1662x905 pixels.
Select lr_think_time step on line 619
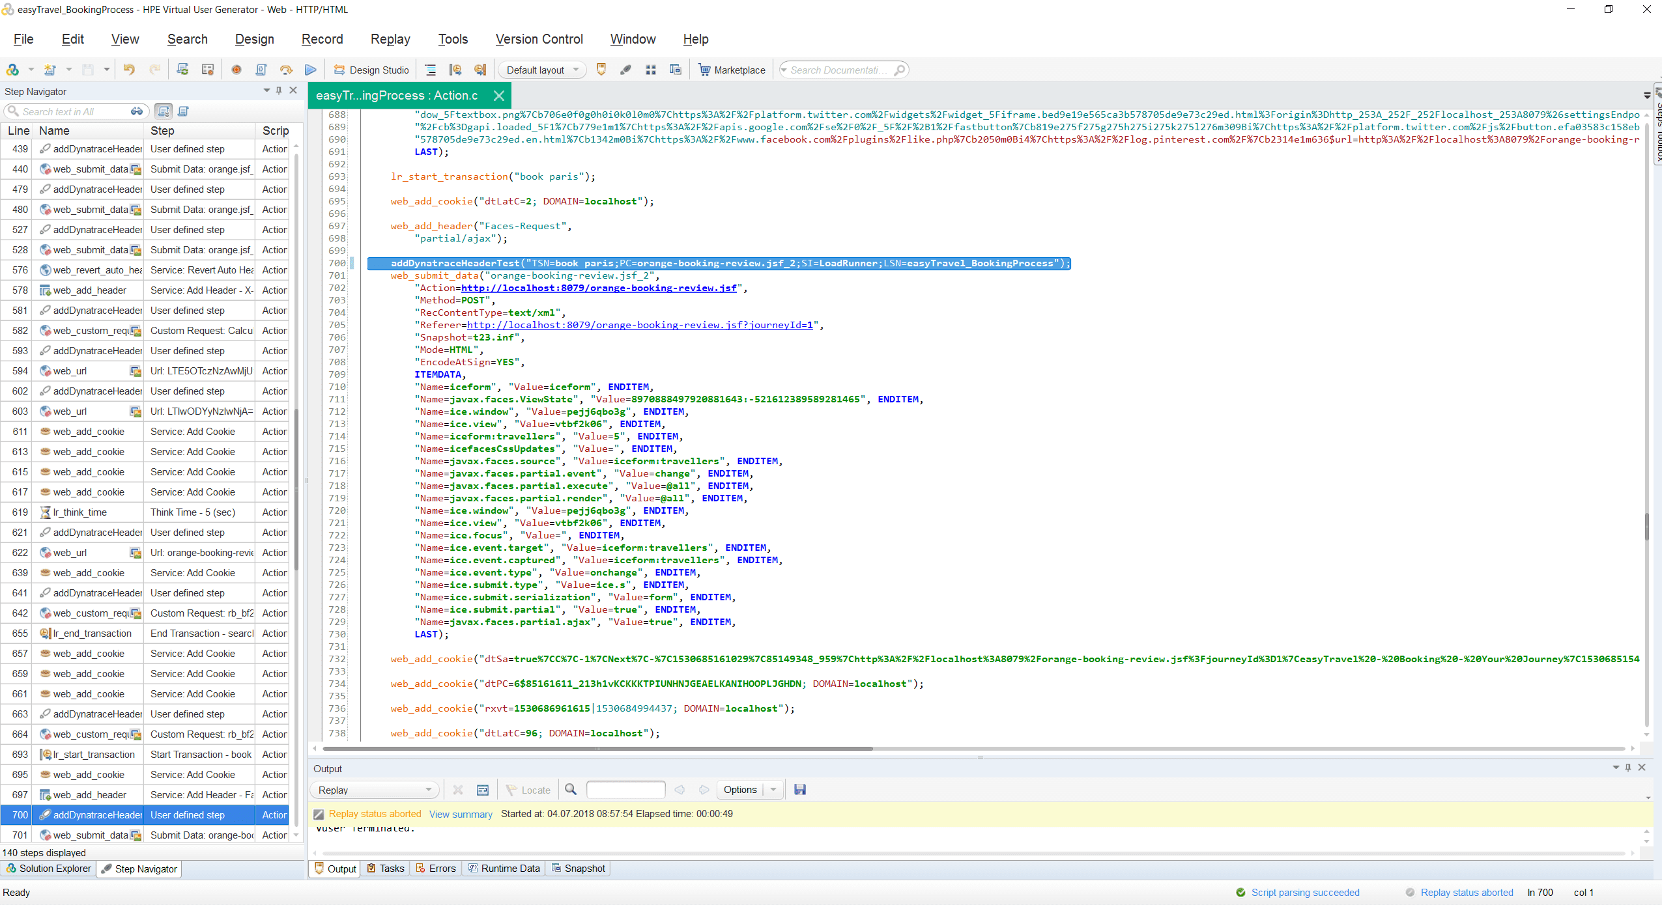(145, 512)
